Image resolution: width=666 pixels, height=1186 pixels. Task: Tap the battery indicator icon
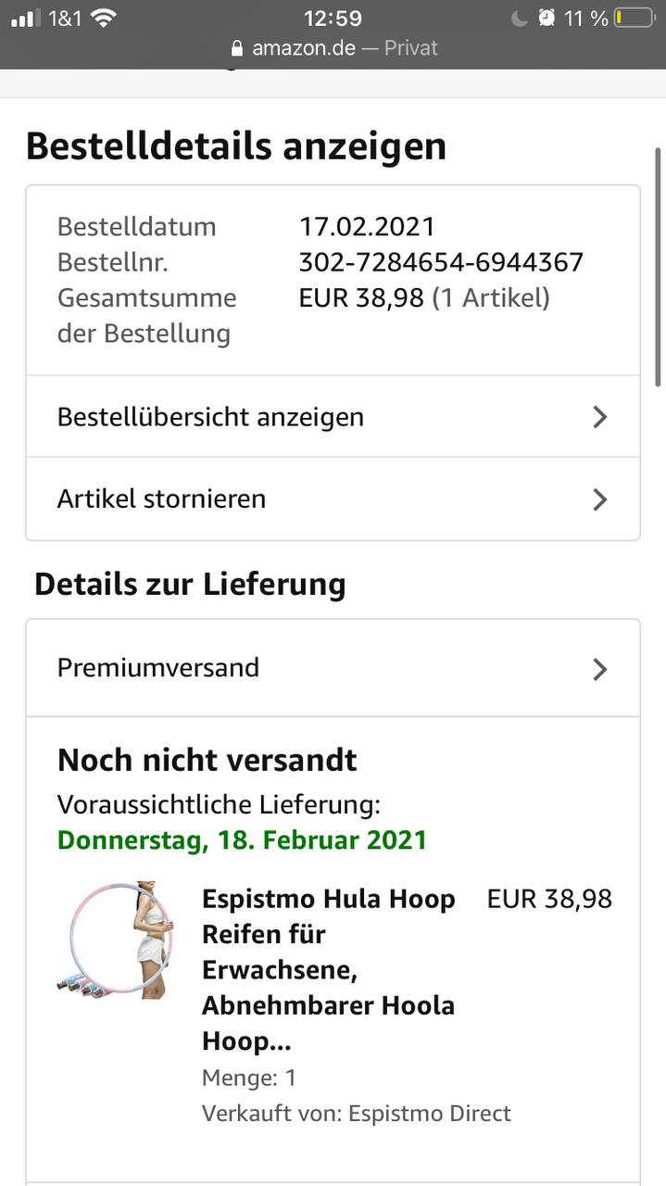635,18
